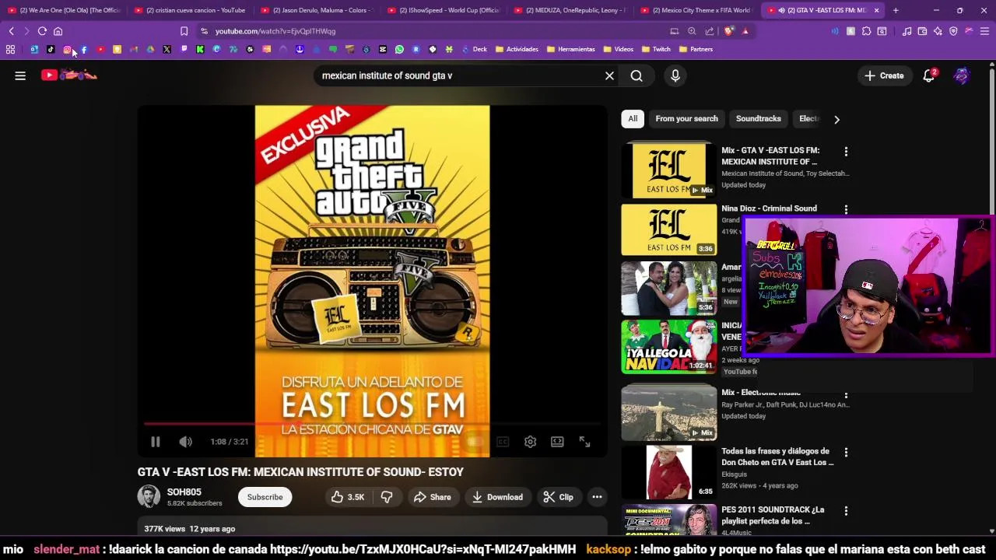Viewport: 996px width, 560px height.
Task: Open the PES 2011 Soundtrack video title
Action: (x=773, y=515)
